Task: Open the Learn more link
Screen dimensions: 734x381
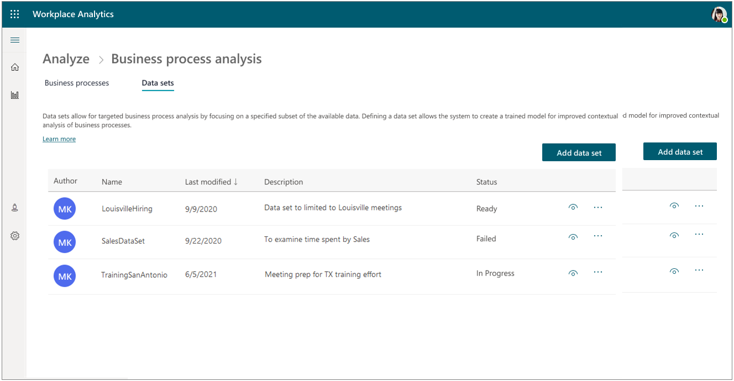Action: (59, 139)
